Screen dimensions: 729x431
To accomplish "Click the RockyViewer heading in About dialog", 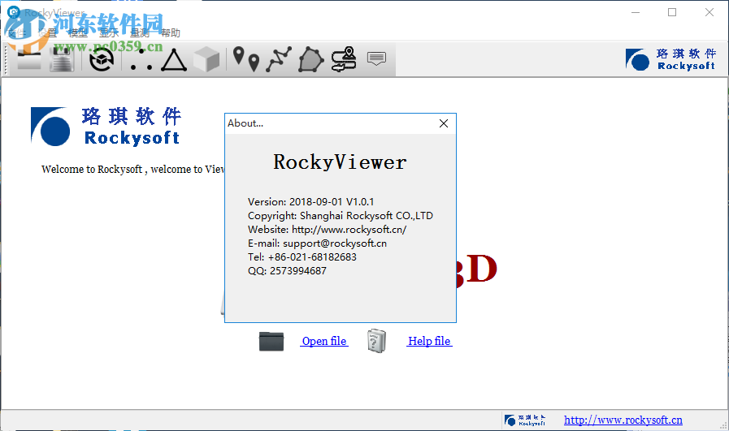I will (340, 162).
